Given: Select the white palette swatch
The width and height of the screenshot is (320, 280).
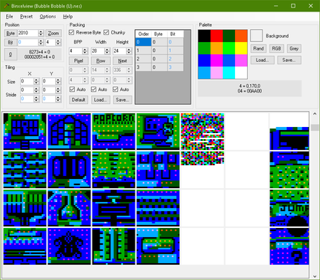Looking at the screenshot, I should point(241,73).
